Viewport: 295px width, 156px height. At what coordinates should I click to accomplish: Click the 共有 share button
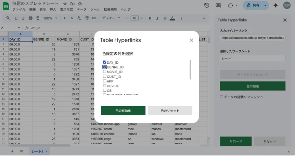[253, 5]
